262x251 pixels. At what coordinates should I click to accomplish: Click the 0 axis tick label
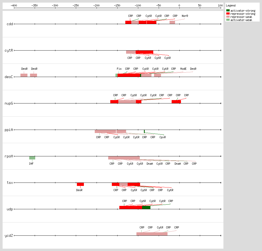pos(179,5)
